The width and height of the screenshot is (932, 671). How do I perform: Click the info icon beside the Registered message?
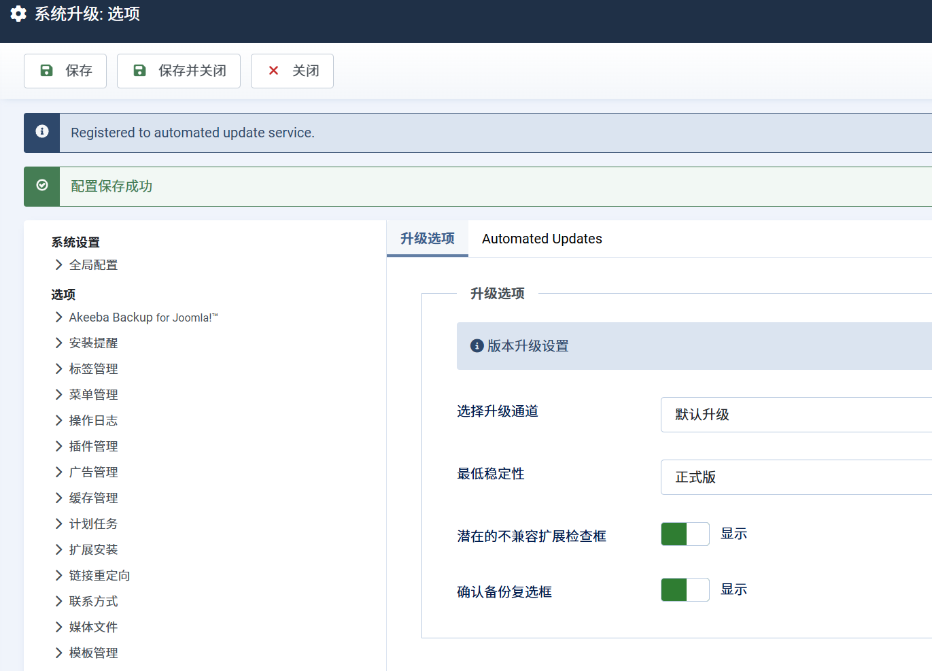tap(42, 132)
